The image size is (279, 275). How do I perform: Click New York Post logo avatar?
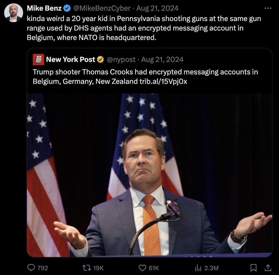(39, 60)
